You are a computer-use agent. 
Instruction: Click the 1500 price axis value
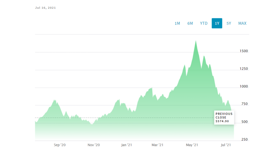pos(244,51)
